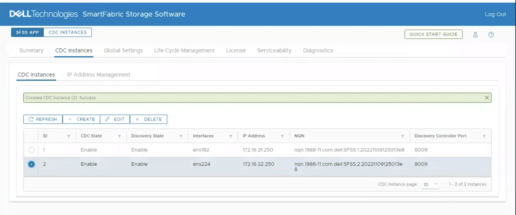Click the NQN of instance 1

349,150
